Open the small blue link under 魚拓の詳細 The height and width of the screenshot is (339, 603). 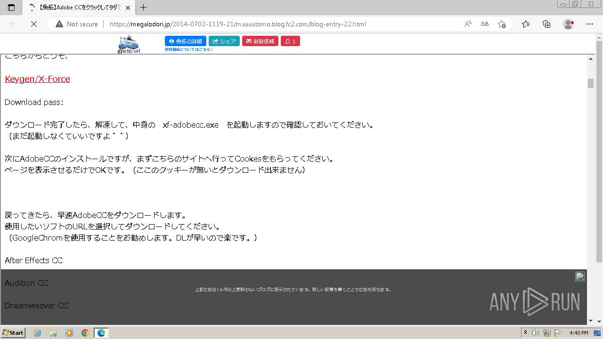point(188,49)
